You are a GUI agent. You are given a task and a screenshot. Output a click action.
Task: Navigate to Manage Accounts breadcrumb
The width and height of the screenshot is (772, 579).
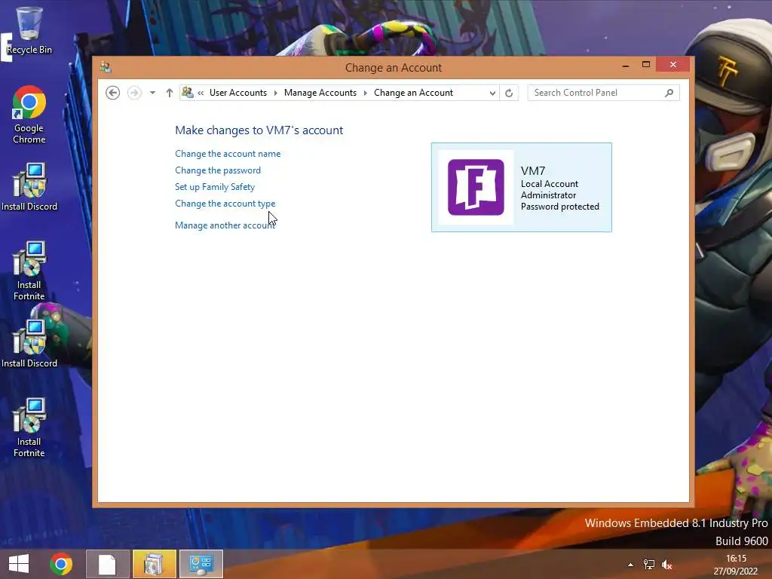click(x=320, y=93)
